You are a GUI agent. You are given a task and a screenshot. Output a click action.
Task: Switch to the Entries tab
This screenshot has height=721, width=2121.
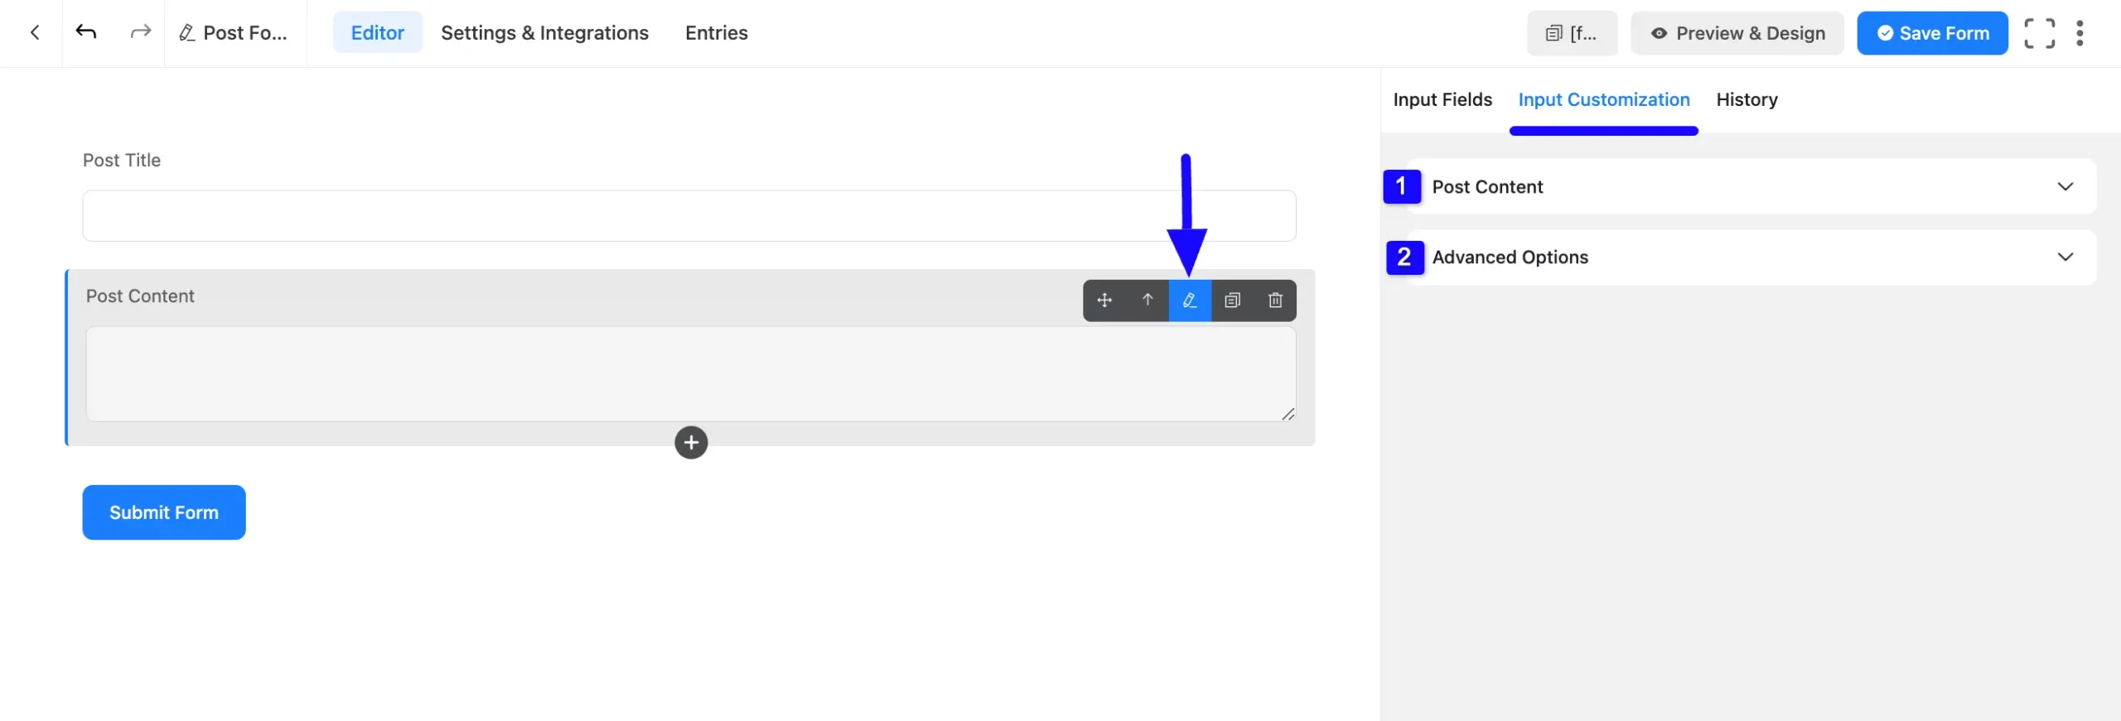(x=716, y=33)
